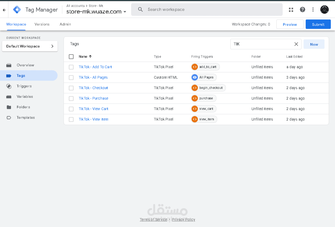Open the TikTok - View Cart tag
Image resolution: width=335 pixels, height=227 pixels.
(x=93, y=109)
